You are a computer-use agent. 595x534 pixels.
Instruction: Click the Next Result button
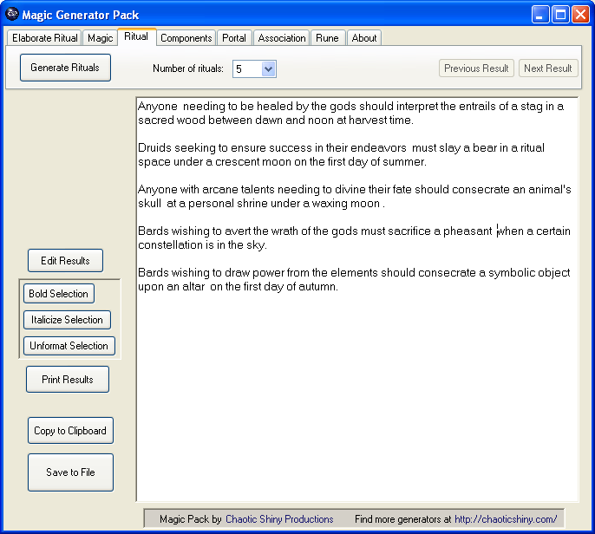pyautogui.click(x=548, y=68)
